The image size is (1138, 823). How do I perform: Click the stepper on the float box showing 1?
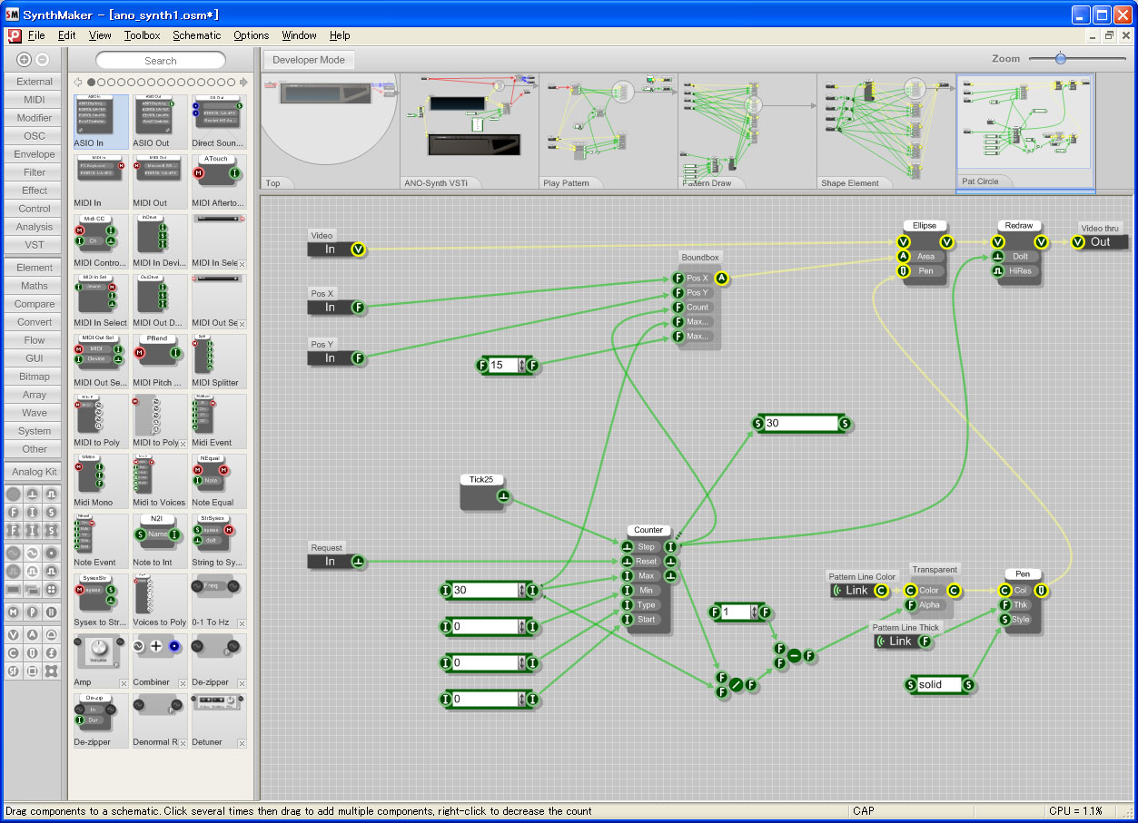point(754,612)
